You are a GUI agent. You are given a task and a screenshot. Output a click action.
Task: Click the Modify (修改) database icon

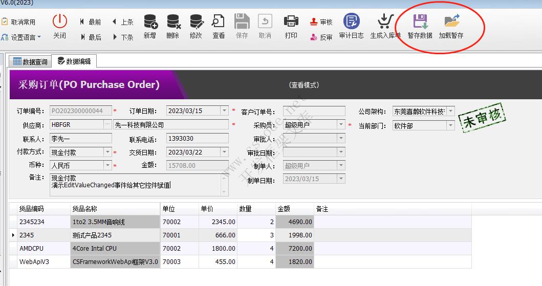196,21
